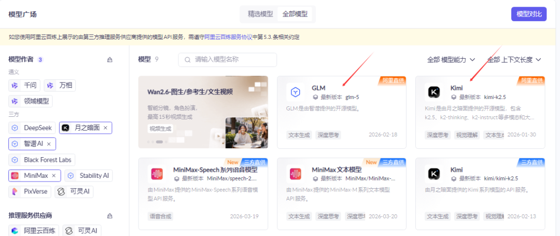Enable the Black Forest Labs filter
The image size is (560, 236).
[42, 160]
